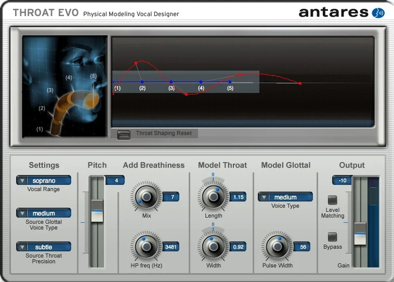This screenshot has height=282, width=394.
Task: Click the Model Glottal section heading
Action: point(286,165)
